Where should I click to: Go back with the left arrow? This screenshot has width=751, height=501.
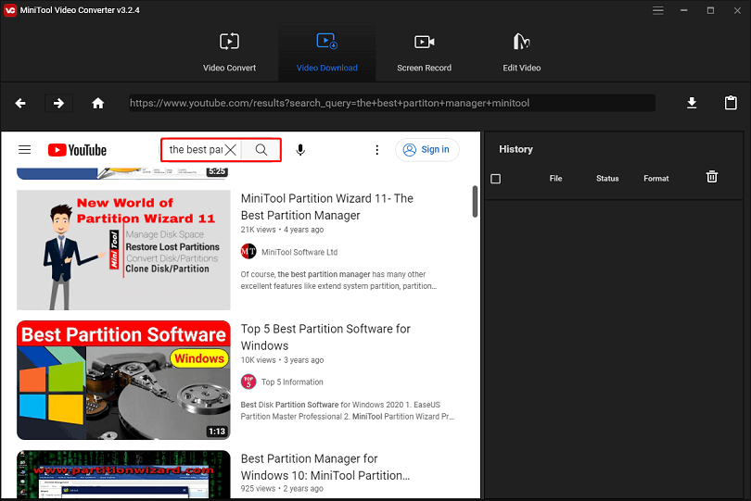20,103
